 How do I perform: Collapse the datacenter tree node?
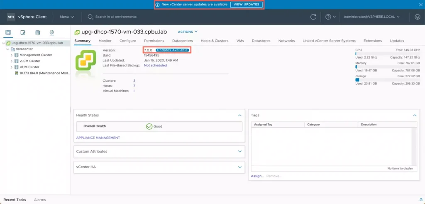coord(7,49)
